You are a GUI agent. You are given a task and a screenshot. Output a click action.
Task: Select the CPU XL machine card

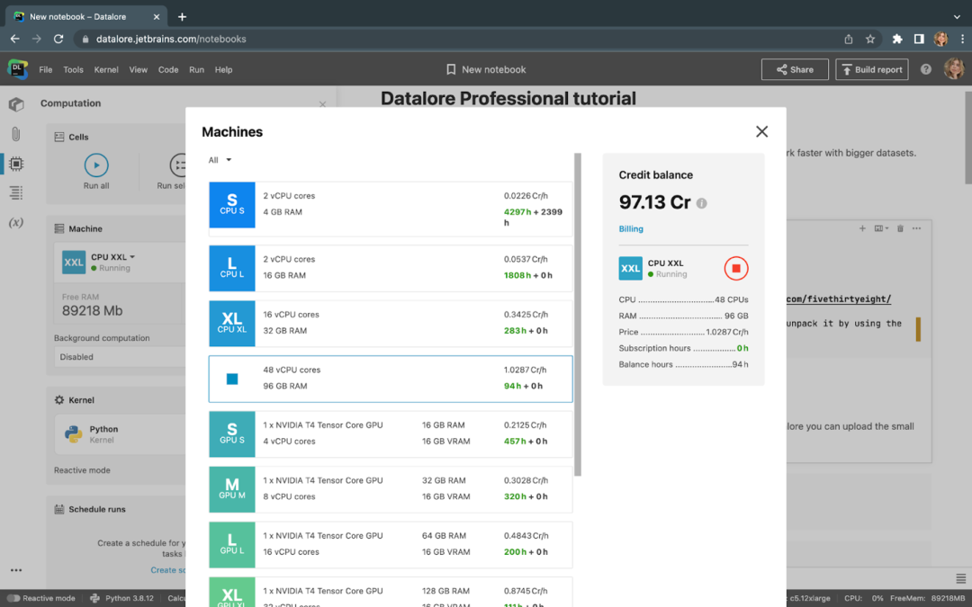(391, 324)
